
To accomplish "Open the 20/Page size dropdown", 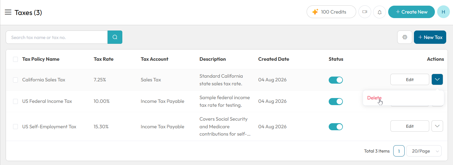I will (424, 151).
